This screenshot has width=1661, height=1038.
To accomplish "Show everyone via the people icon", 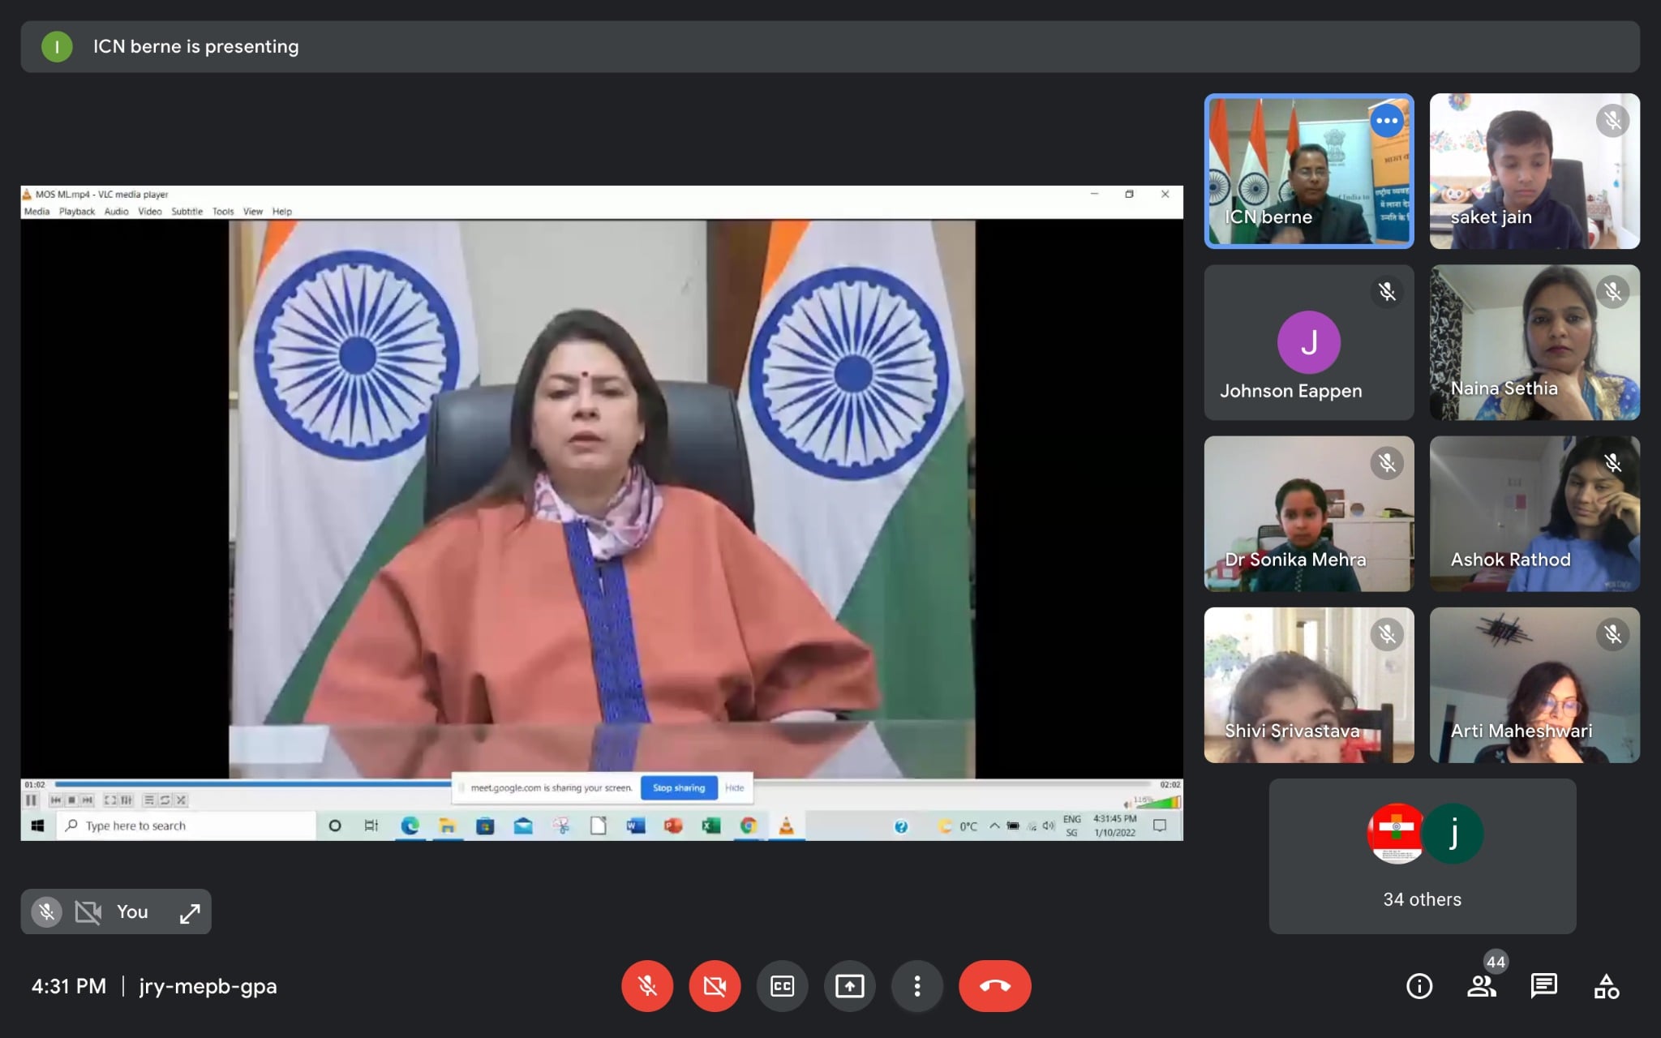I will click(x=1481, y=986).
